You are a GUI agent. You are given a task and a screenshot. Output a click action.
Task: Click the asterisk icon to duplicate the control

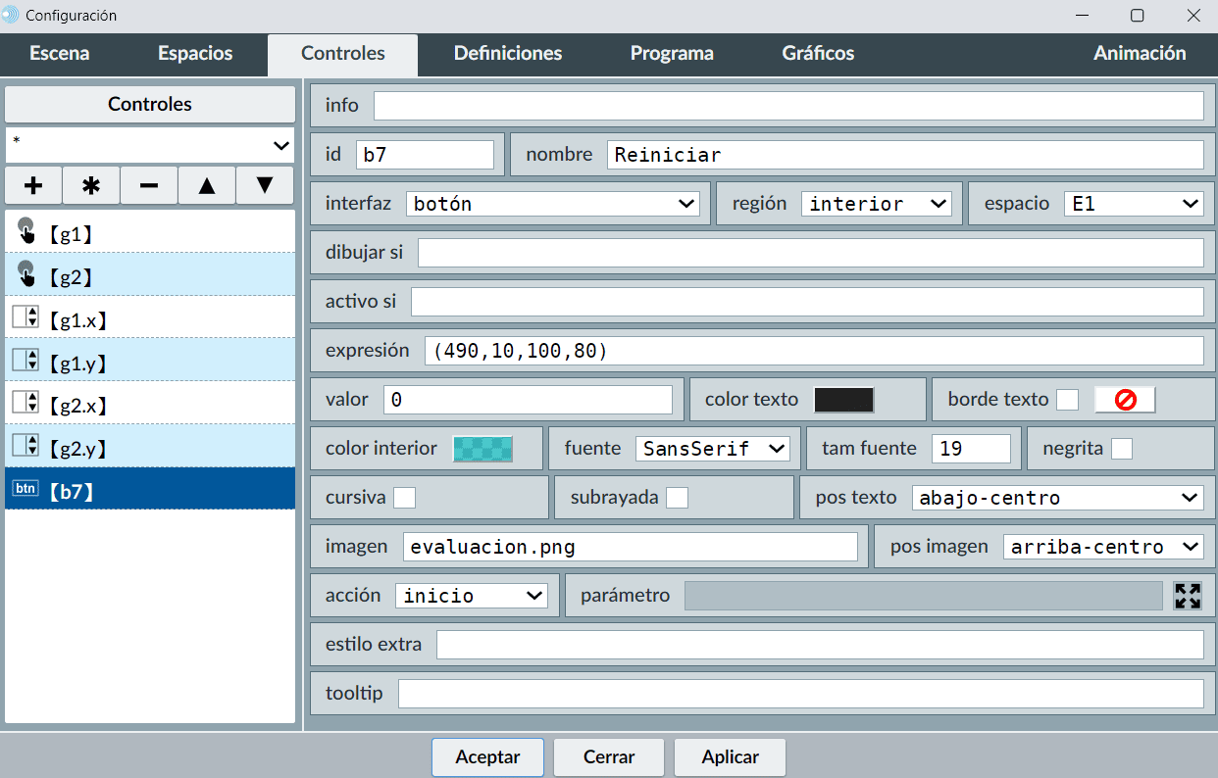91,185
